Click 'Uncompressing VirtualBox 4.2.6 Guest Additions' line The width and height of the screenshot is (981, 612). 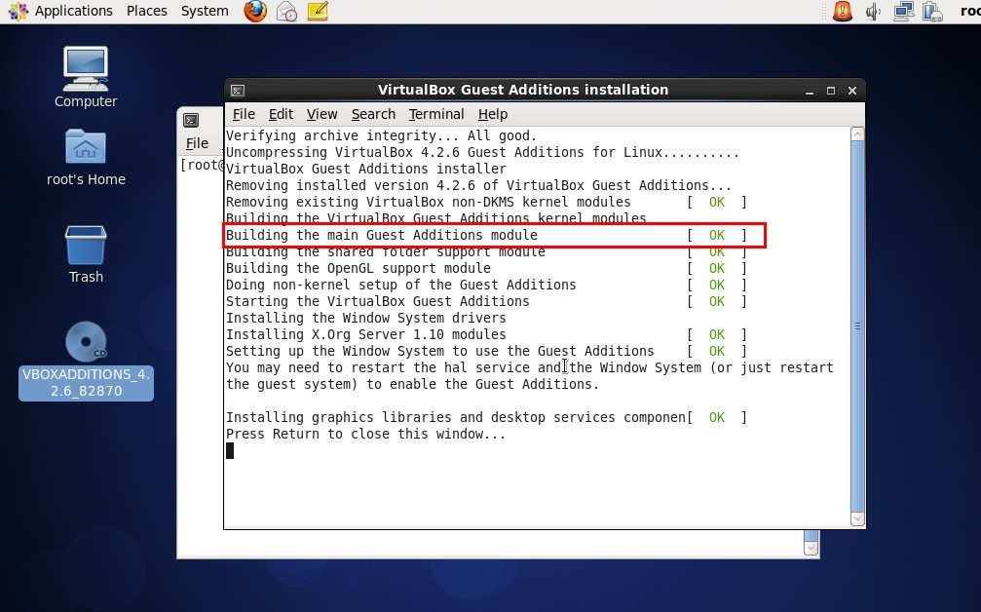pyautogui.click(x=482, y=152)
